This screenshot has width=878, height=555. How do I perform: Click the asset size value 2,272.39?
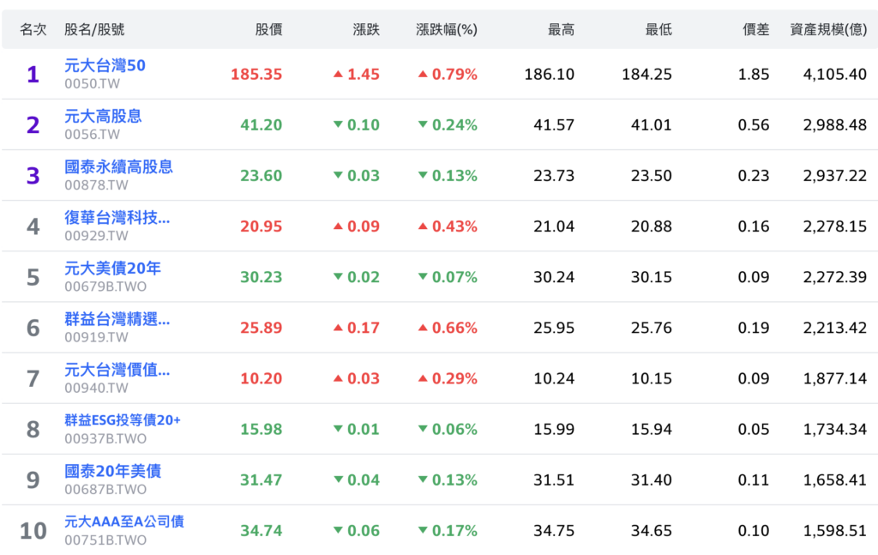coord(835,277)
